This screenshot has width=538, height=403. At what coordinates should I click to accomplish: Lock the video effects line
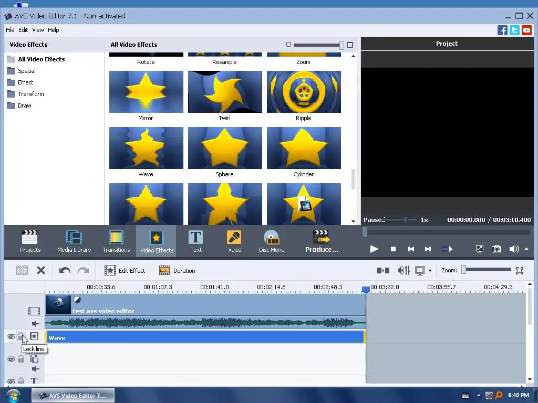tap(21, 336)
